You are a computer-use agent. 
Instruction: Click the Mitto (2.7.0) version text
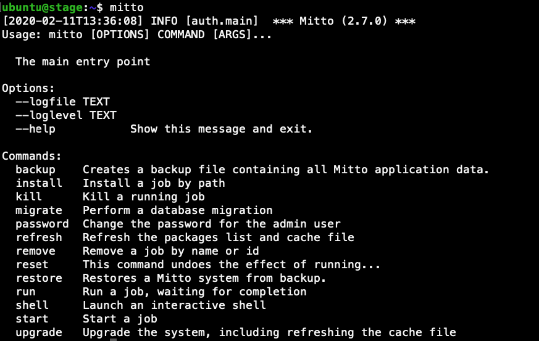coord(343,21)
